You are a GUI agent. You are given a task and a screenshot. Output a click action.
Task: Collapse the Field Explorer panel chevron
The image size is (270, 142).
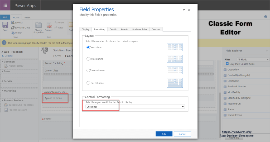[267, 50]
